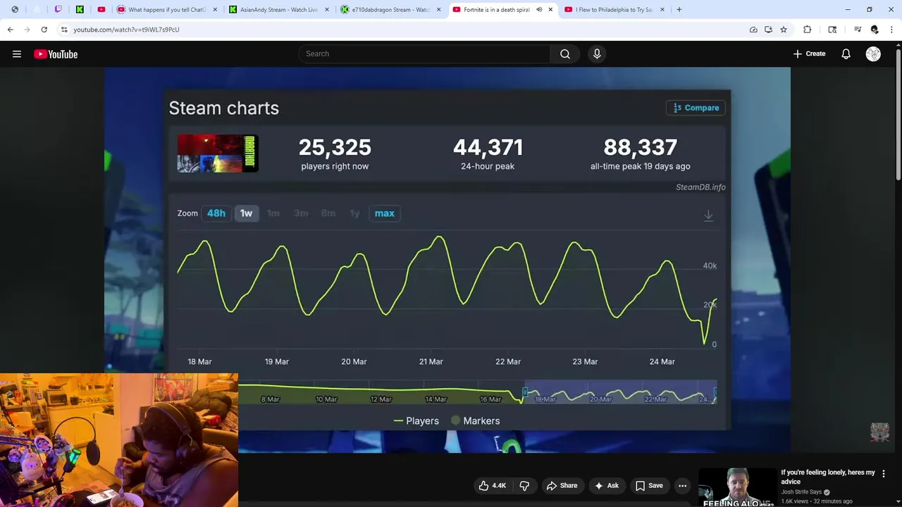Go to the YouTube home logo
This screenshot has width=902, height=507.
(56, 54)
